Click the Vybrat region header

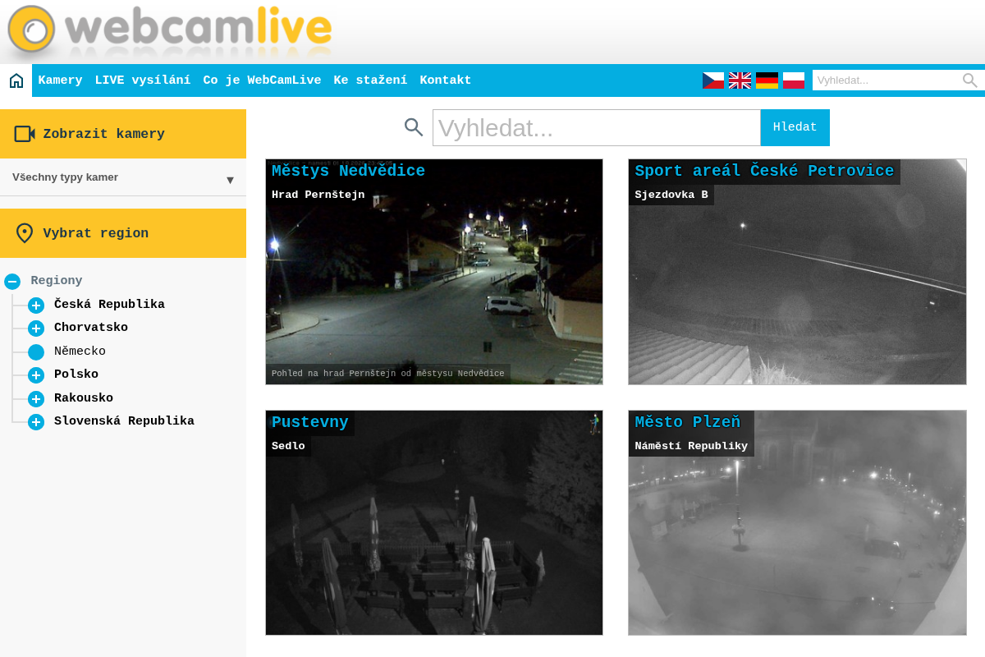pyautogui.click(x=123, y=233)
